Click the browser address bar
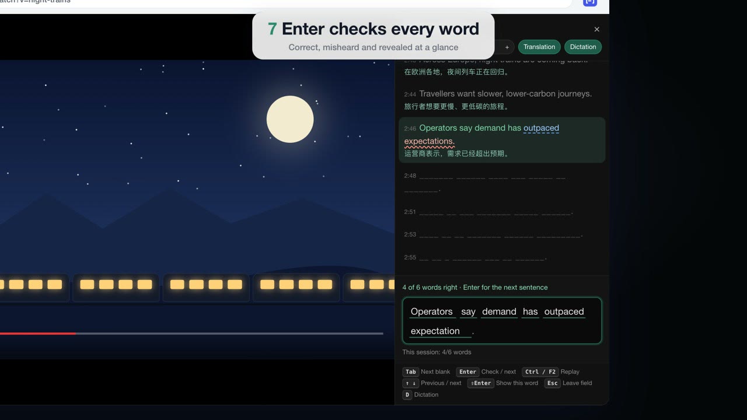 click(286, 3)
